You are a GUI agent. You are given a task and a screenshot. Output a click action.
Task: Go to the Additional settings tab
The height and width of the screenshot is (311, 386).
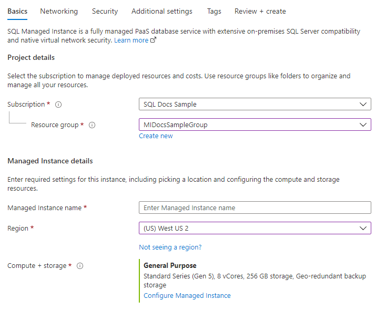coord(162,11)
